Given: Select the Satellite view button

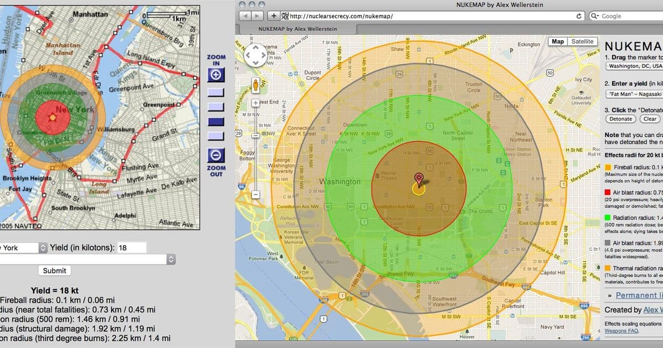Looking at the screenshot, I should [x=582, y=41].
